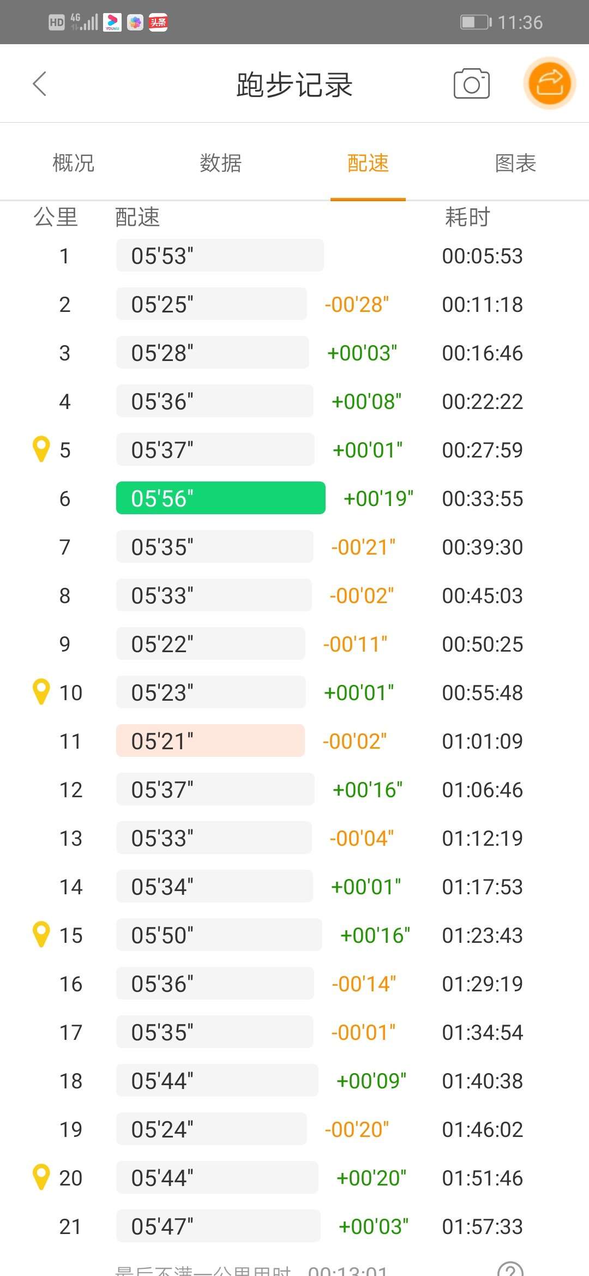Tap the question mark help icon
The width and height of the screenshot is (589, 1276).
pyautogui.click(x=510, y=1268)
